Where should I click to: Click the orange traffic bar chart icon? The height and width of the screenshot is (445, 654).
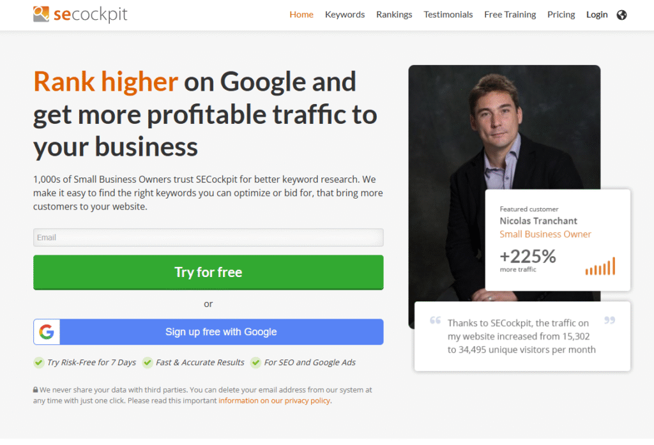(x=600, y=267)
